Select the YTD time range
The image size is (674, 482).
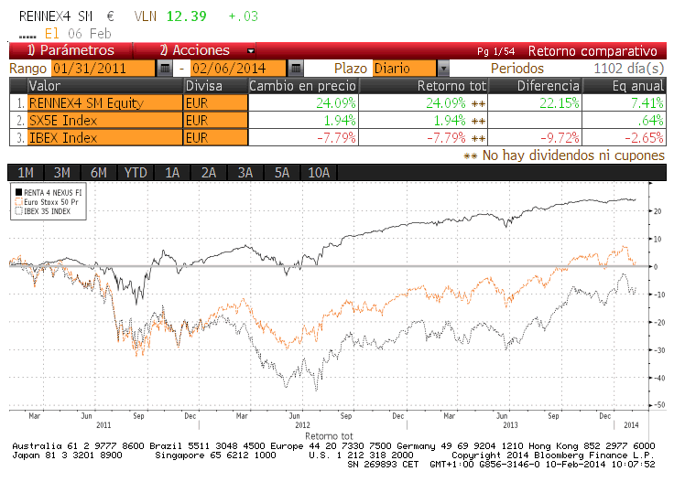(136, 173)
